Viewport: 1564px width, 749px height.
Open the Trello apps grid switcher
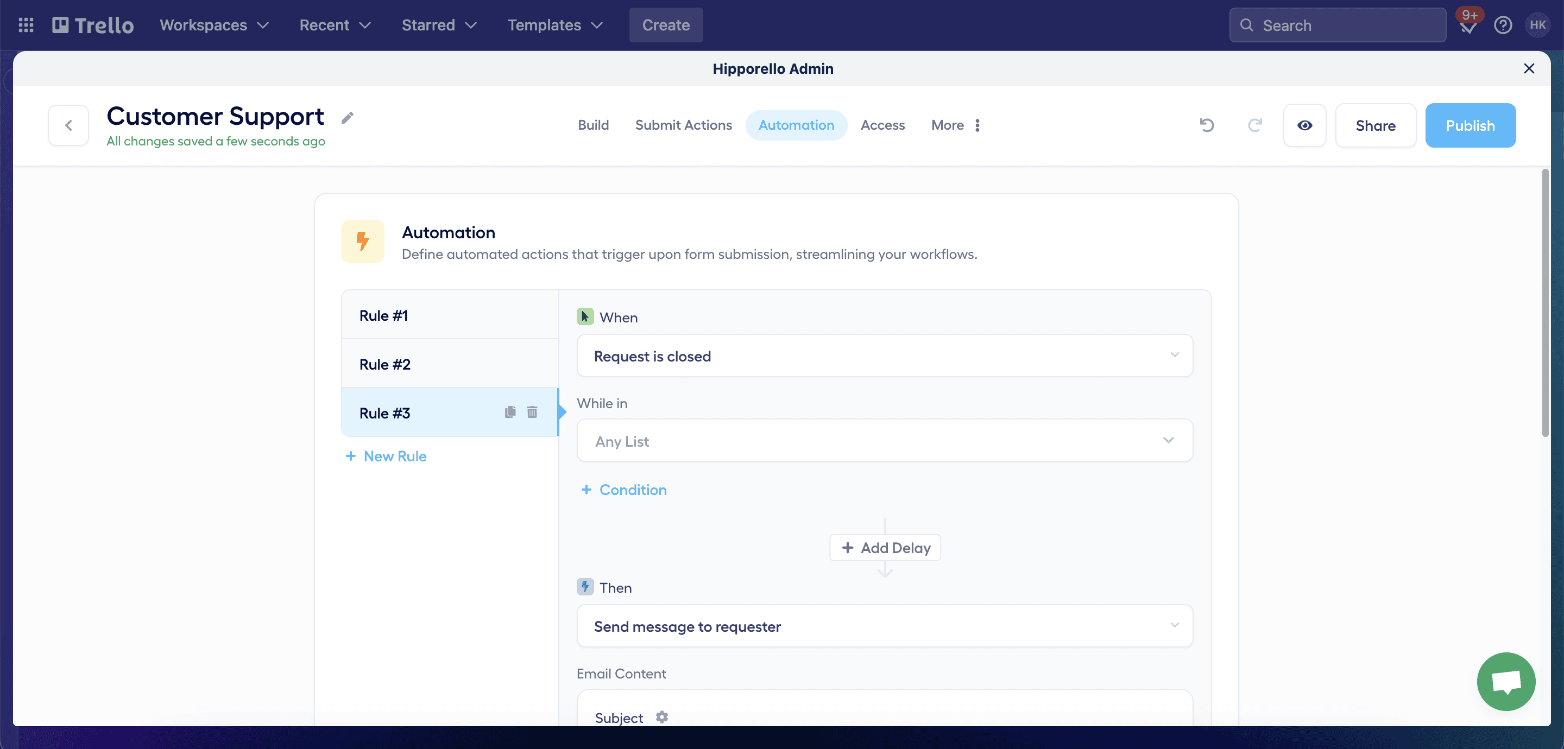(x=26, y=25)
